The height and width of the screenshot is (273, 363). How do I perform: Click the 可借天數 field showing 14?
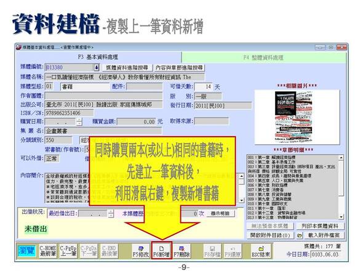coord(203,87)
